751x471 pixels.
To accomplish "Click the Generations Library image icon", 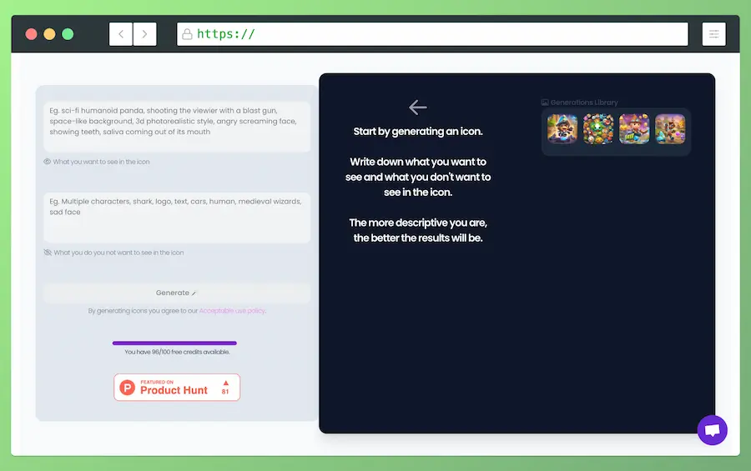I will tap(545, 103).
